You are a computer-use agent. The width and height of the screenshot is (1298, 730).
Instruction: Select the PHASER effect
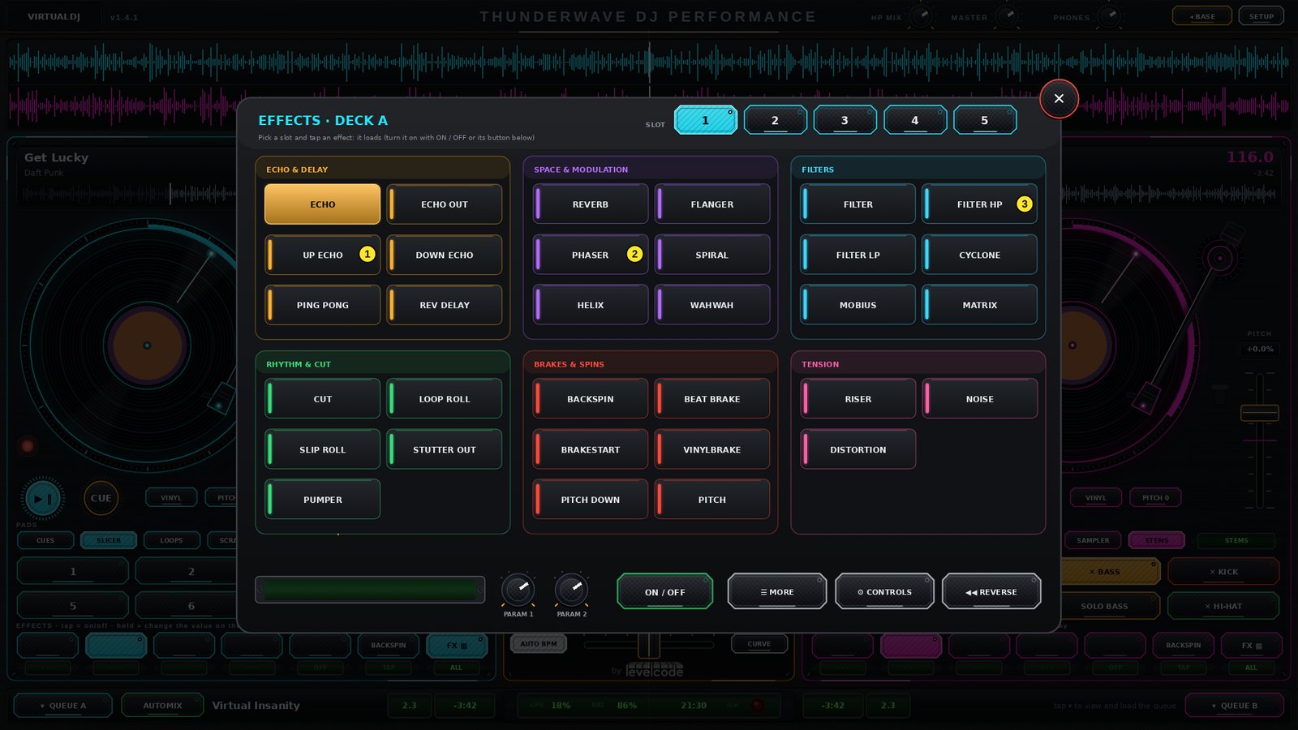pos(590,255)
